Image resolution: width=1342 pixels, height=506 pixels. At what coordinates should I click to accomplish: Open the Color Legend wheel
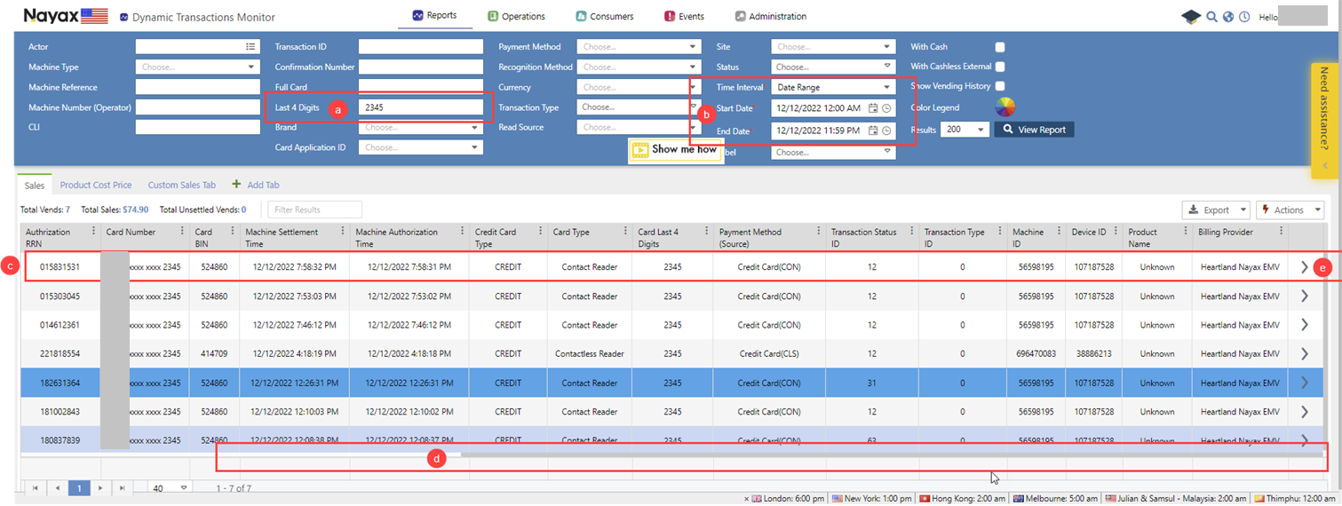coord(1005,107)
